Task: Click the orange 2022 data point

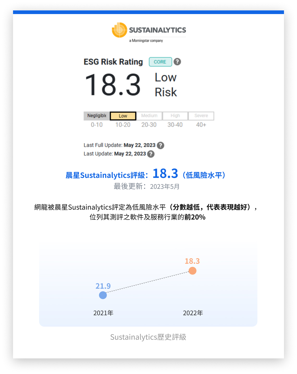Action: [193, 271]
